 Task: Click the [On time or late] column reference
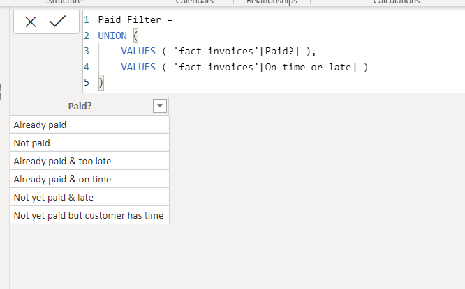tap(308, 67)
